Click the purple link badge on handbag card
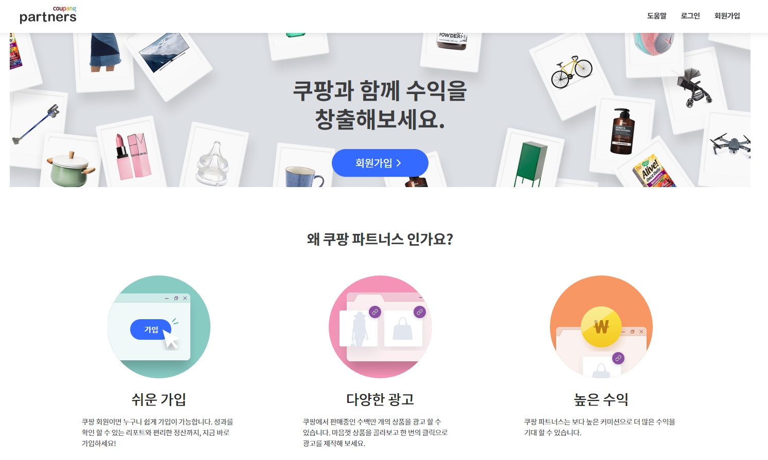Viewport: 768px width, 460px height. tap(420, 312)
